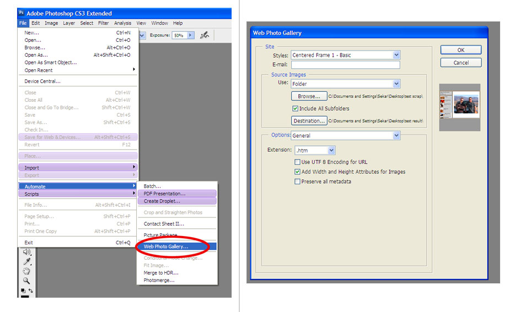Choose Batch... in Automate submenu

[x=177, y=187]
